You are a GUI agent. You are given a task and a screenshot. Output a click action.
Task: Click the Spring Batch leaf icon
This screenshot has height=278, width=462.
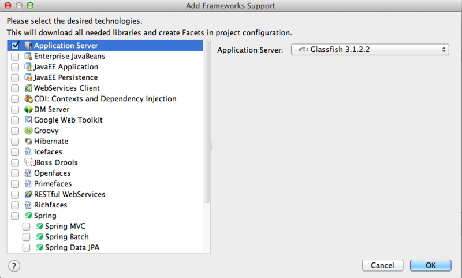39,237
